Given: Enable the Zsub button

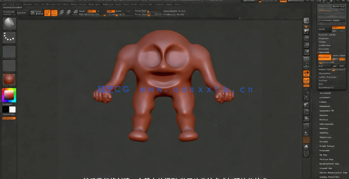Looking at the screenshot, I should click(119, 11).
